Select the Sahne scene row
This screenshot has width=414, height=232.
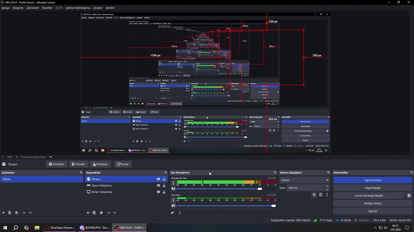[42, 179]
